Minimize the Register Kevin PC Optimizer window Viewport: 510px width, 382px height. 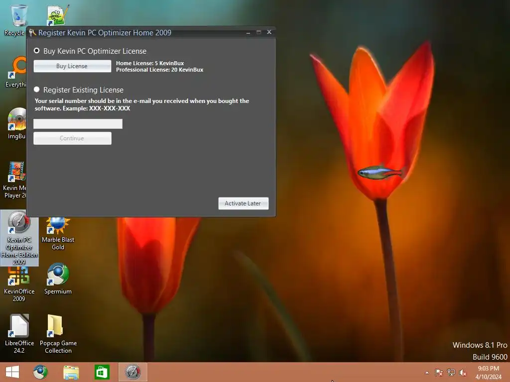pyautogui.click(x=248, y=32)
